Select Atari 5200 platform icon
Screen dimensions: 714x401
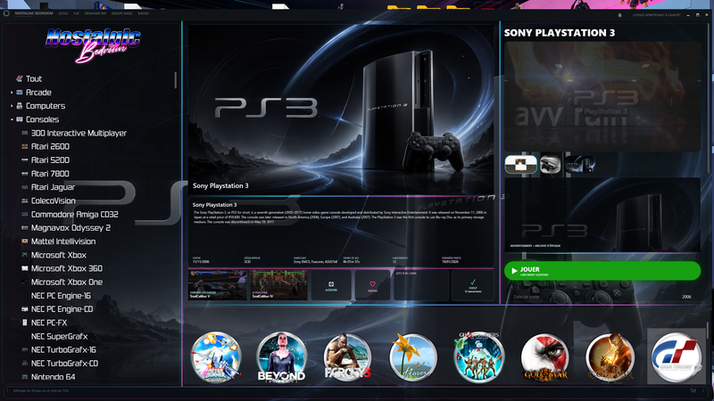[x=25, y=160]
